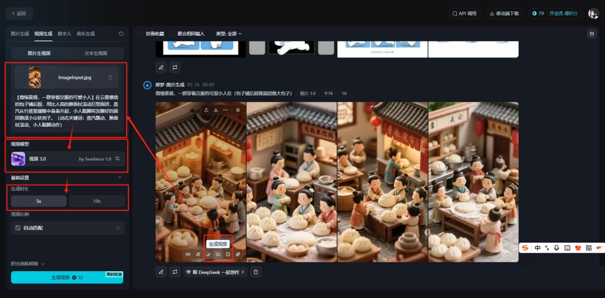Open the 视频 3.0 video model selector
The image size is (605, 298).
click(x=67, y=159)
